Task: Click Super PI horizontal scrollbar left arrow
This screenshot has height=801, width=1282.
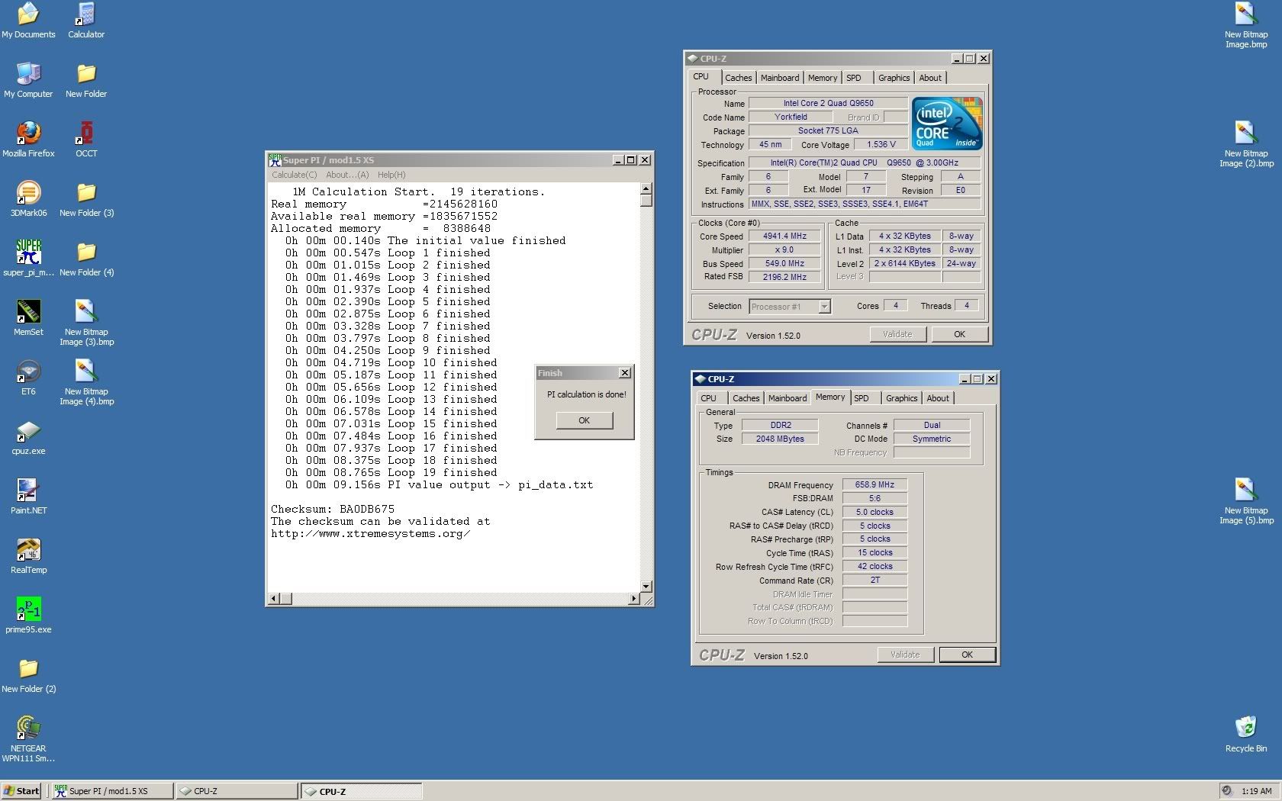Action: coord(275,599)
